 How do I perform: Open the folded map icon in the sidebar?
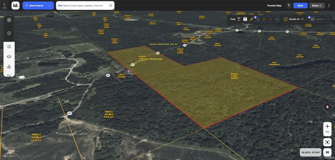9,47
